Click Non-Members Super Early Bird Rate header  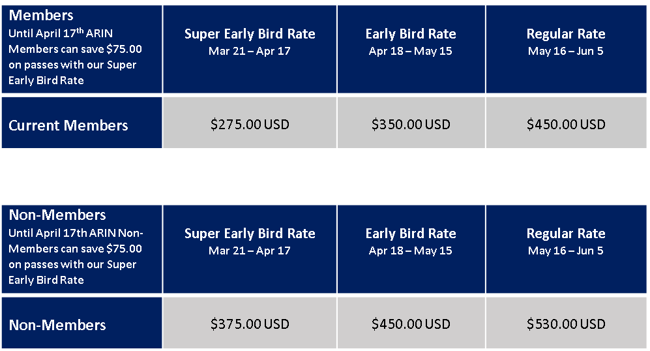point(250,249)
